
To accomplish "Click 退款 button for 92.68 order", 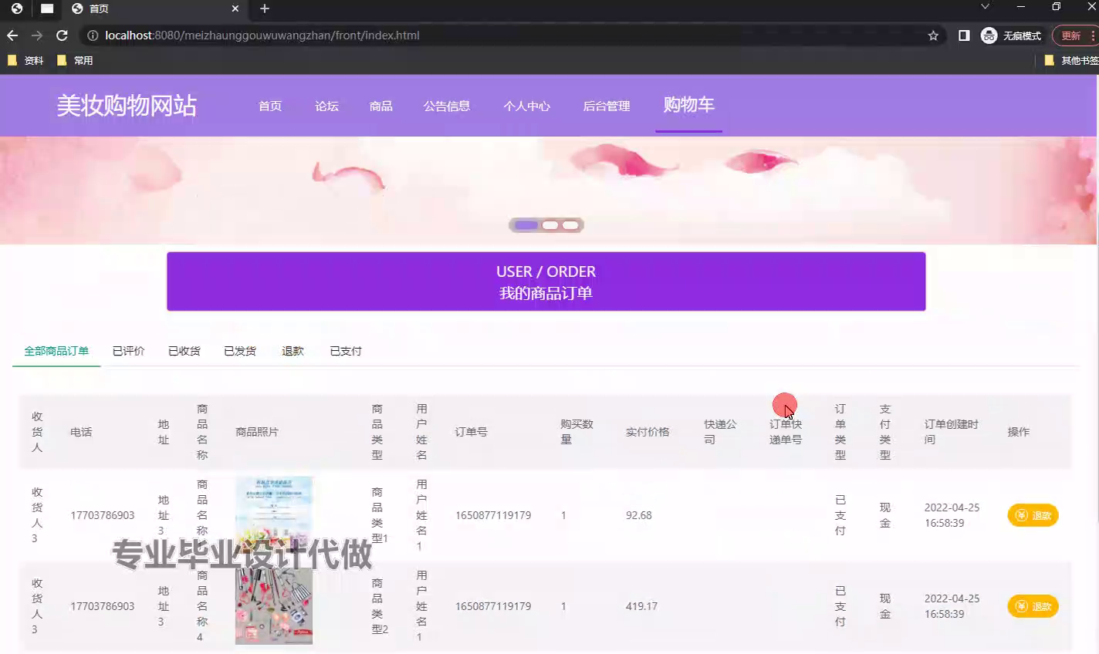I will point(1033,515).
